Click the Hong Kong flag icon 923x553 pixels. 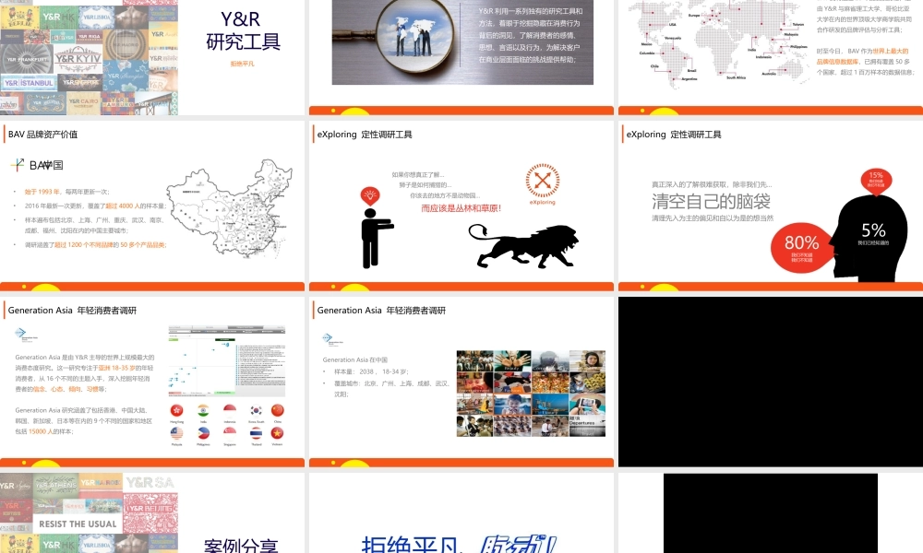point(175,410)
